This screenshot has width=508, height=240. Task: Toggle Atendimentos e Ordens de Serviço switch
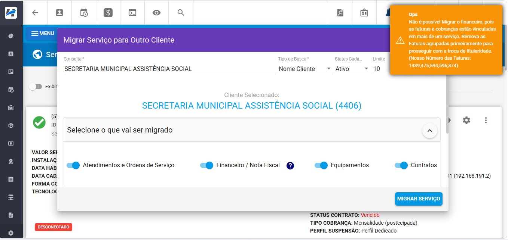(73, 165)
